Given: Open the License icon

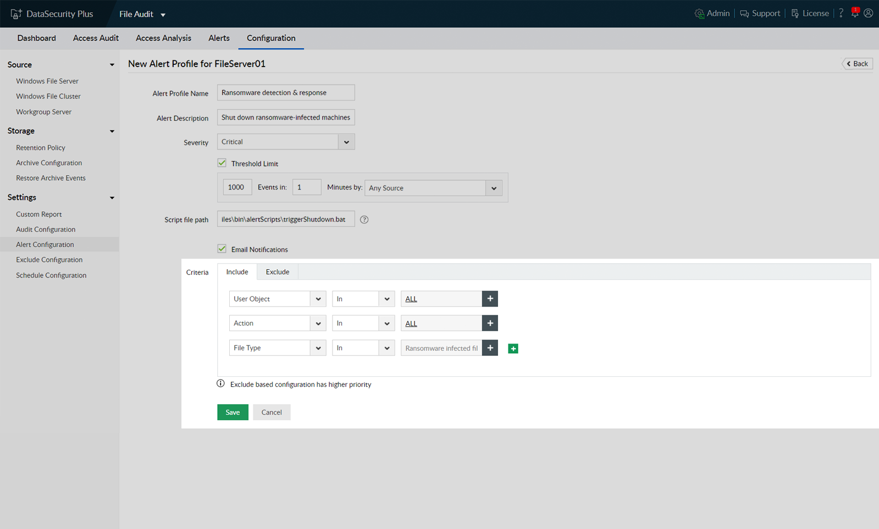Looking at the screenshot, I should (795, 14).
